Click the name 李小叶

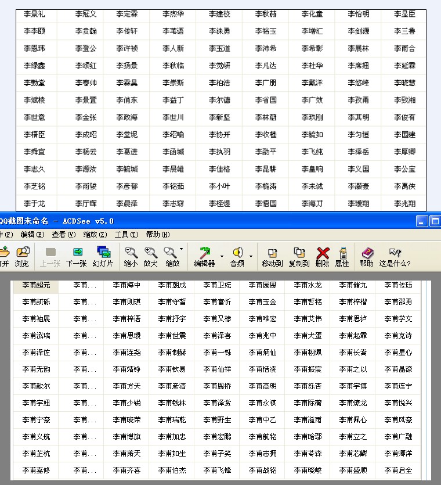[219, 186]
